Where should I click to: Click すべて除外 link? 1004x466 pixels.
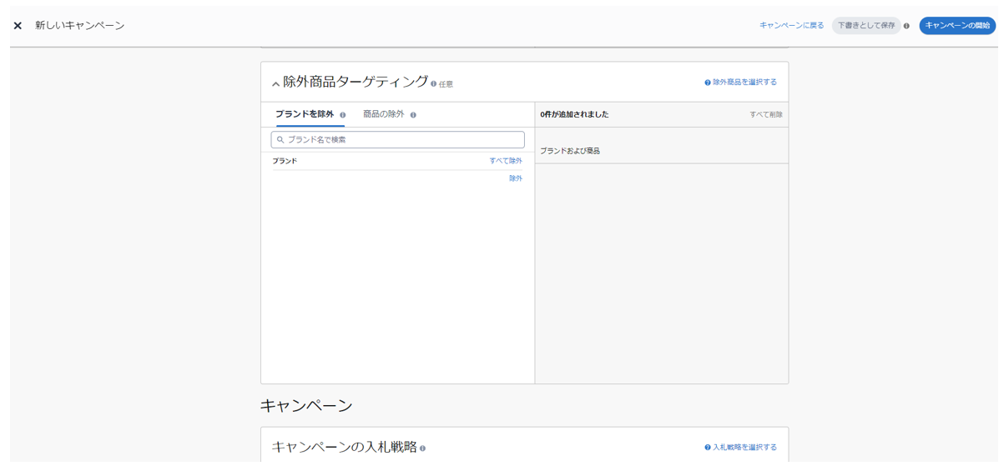pos(506,161)
